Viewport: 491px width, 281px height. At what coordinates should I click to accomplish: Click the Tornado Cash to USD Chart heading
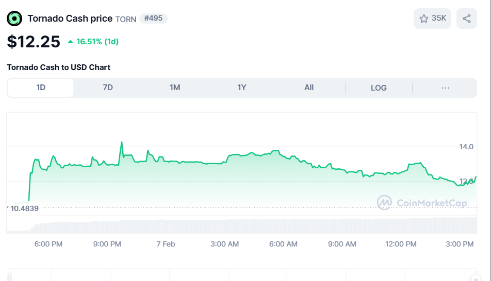tap(59, 67)
